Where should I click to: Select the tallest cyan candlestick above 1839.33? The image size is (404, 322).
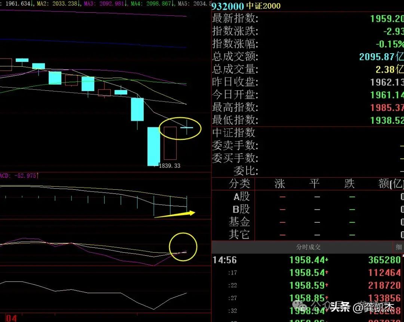[153, 146]
